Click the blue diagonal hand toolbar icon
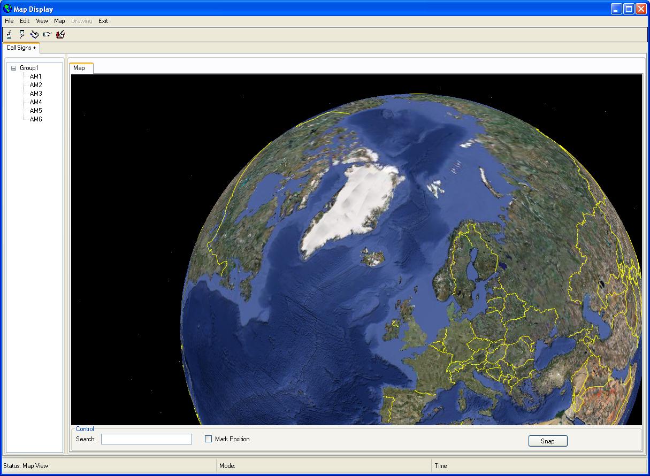The image size is (650, 476). [35, 34]
